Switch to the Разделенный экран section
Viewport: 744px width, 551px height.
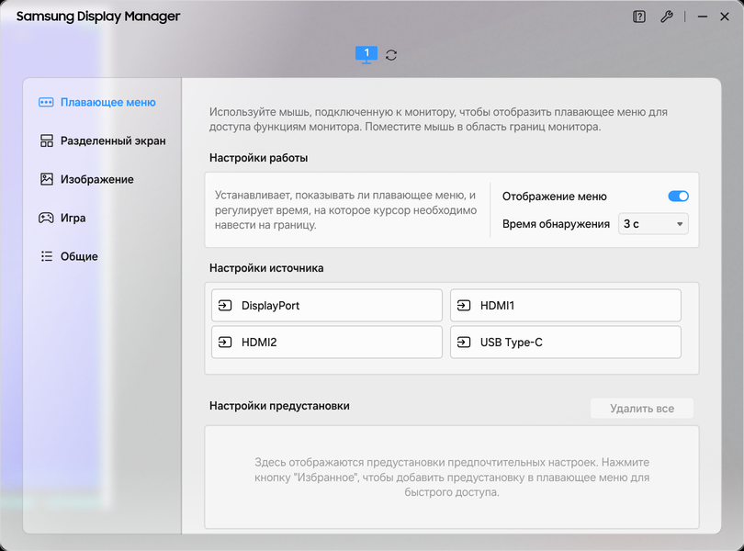[103, 141]
